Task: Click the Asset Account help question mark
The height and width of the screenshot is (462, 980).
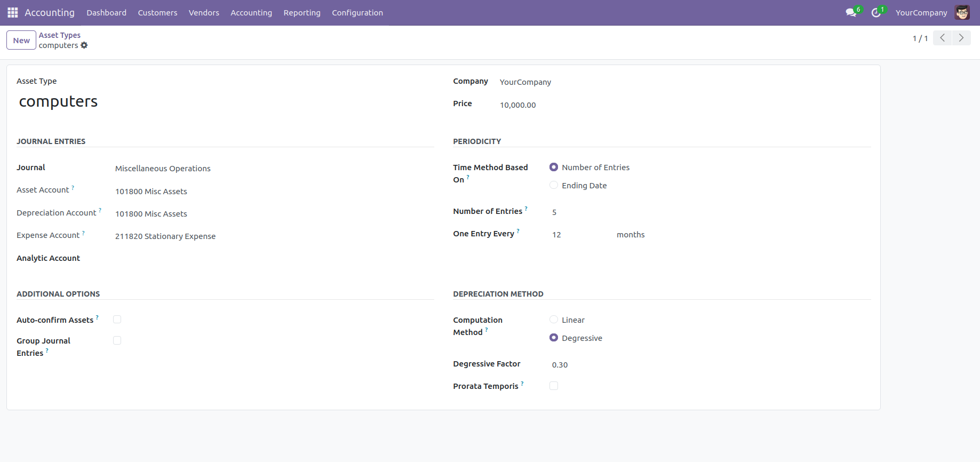Action: pyautogui.click(x=73, y=188)
